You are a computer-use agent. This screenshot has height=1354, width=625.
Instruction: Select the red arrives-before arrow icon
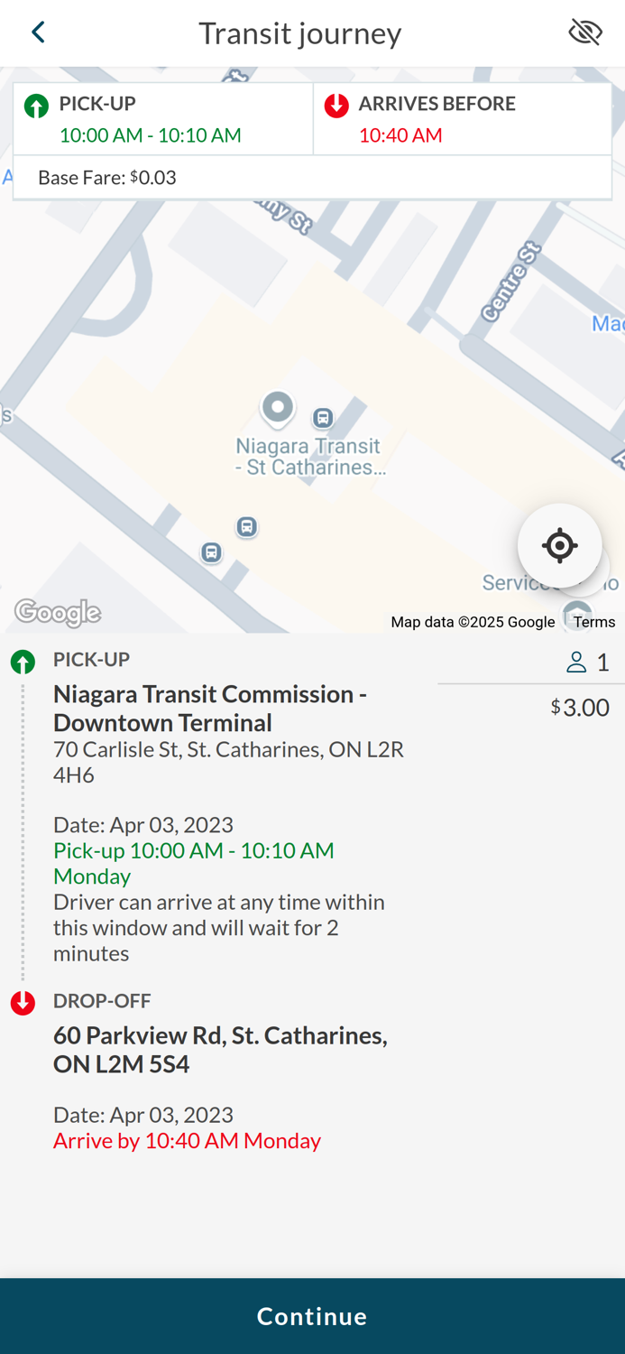336,105
